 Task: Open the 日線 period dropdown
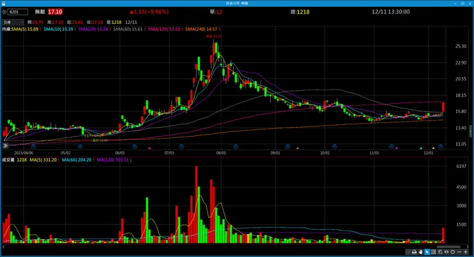coord(13,22)
